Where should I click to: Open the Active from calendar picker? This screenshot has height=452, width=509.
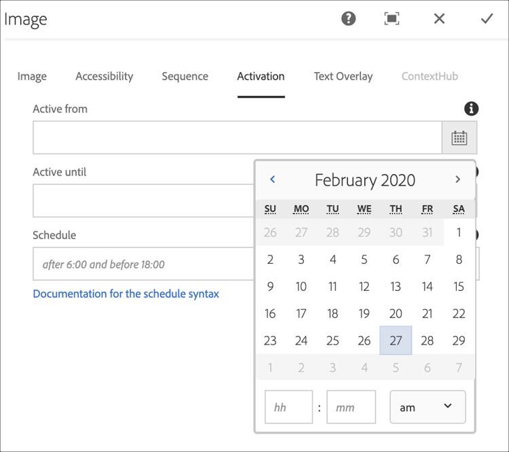click(x=459, y=138)
